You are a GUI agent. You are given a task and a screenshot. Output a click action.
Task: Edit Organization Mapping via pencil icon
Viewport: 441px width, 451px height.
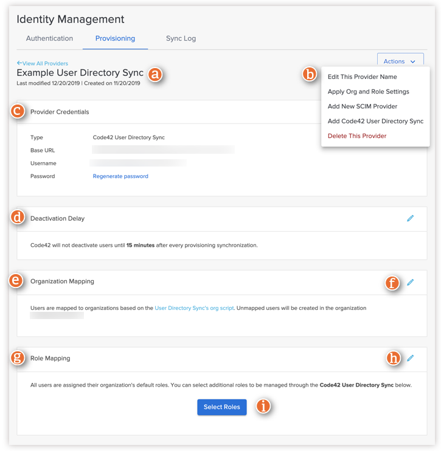point(410,282)
